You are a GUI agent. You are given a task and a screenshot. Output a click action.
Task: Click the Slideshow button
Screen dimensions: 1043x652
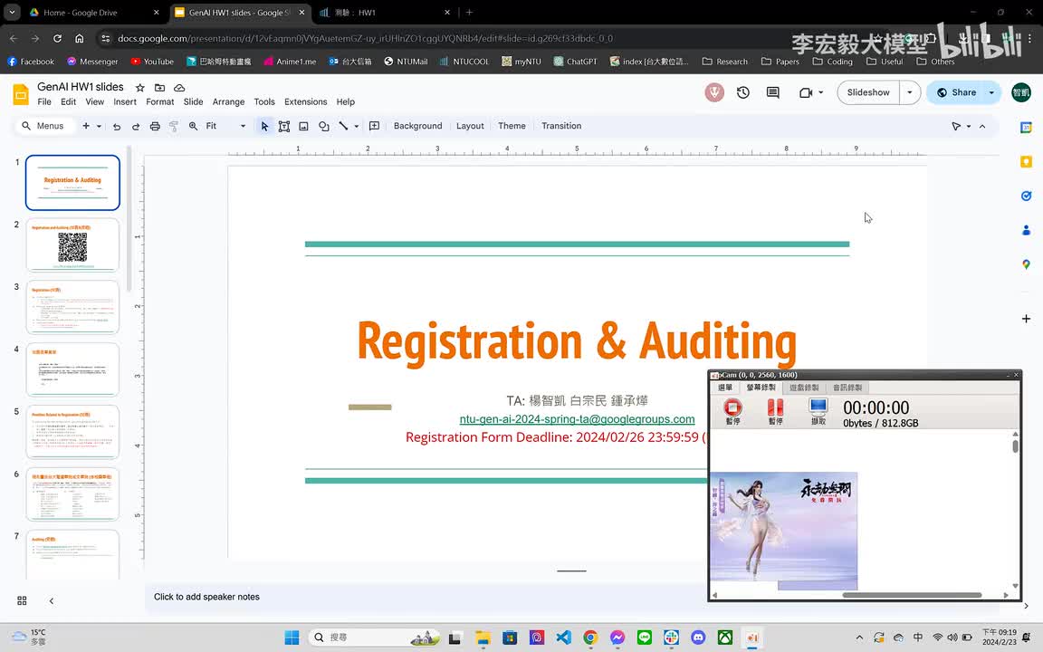pos(868,92)
